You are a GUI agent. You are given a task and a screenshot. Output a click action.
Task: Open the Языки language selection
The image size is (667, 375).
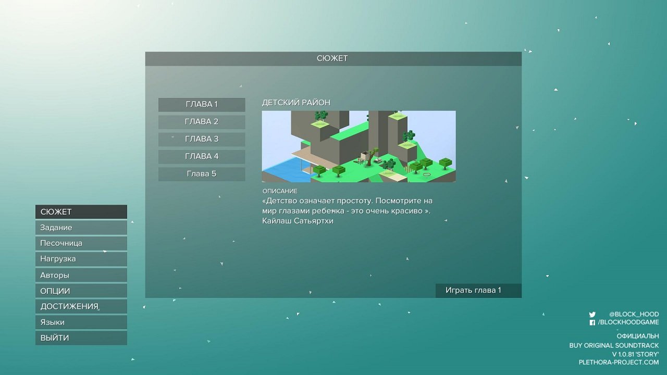pyautogui.click(x=81, y=322)
